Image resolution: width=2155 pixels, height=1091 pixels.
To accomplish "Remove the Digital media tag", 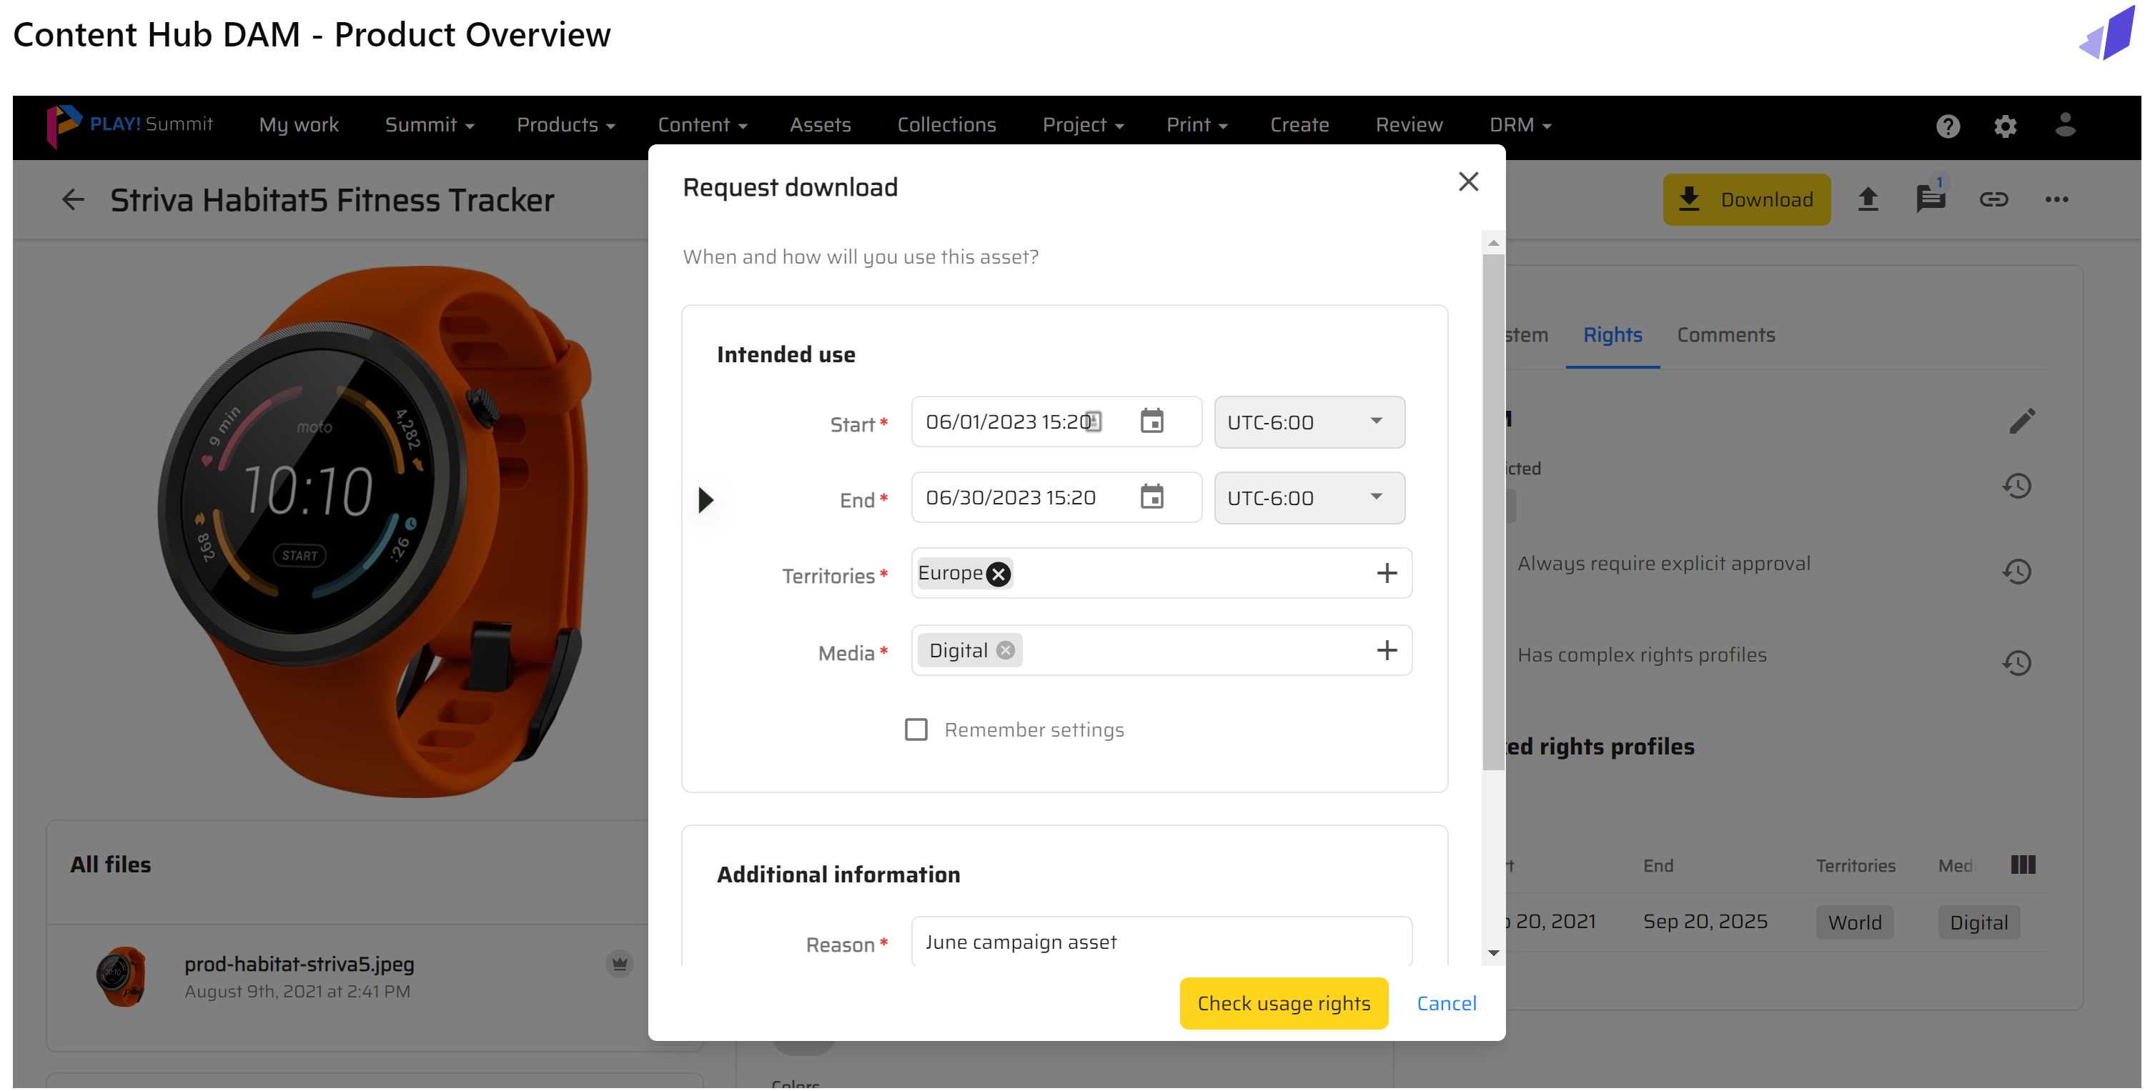I will 1006,650.
